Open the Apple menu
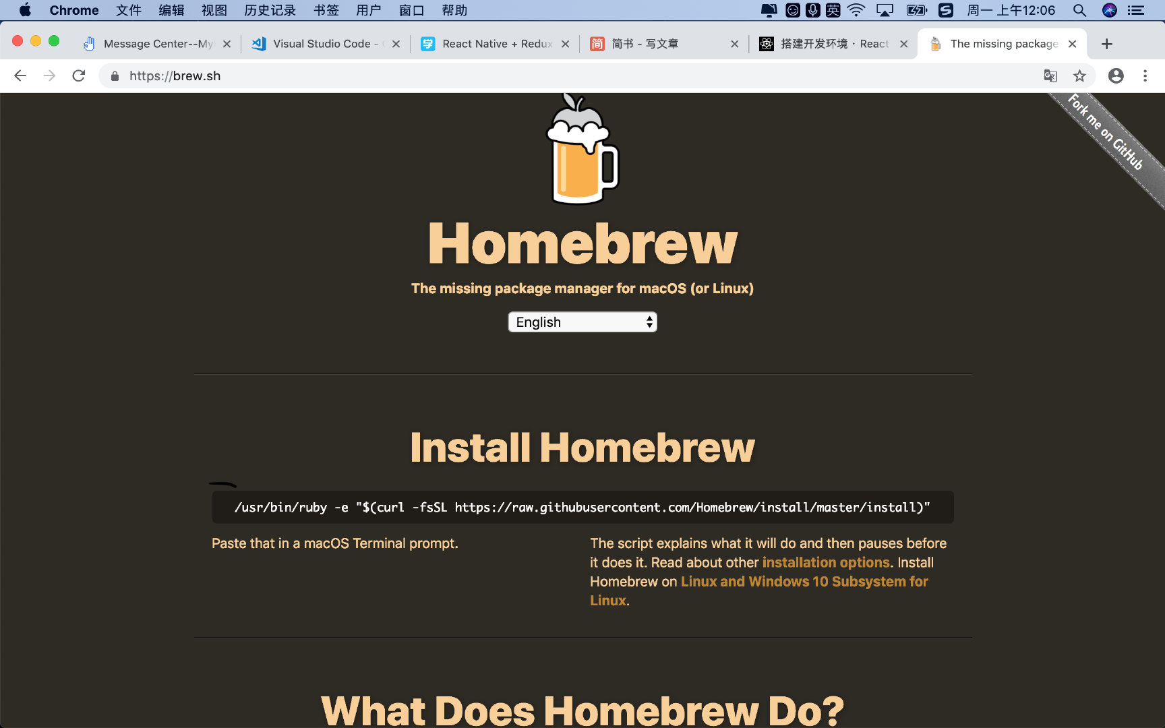1165x728 pixels. (x=25, y=10)
